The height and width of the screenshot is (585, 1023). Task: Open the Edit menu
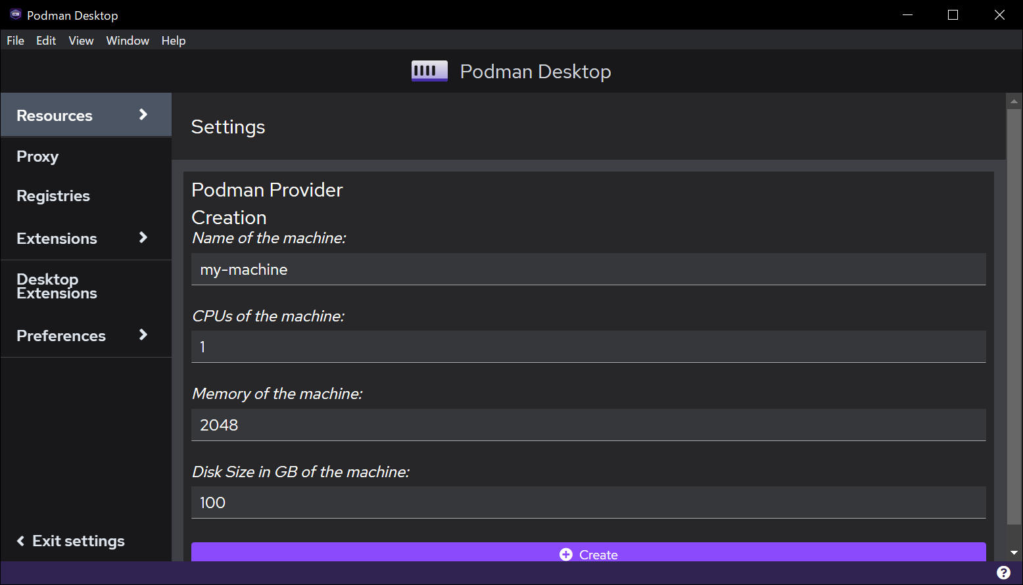46,41
